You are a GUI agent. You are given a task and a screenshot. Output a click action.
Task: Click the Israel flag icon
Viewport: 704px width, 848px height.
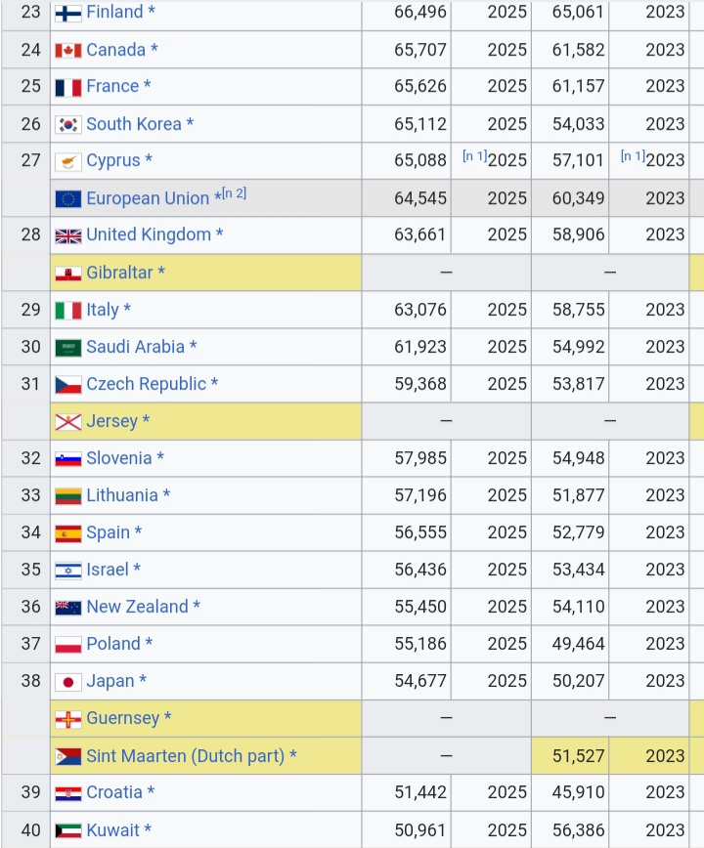click(68, 571)
